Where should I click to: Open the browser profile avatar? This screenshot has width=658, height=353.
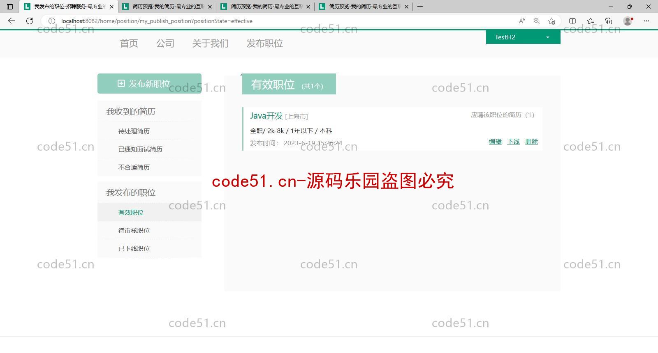628,21
